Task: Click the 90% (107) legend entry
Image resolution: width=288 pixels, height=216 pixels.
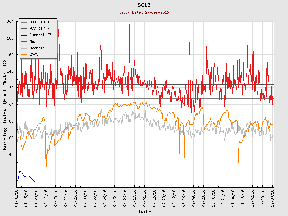Action: (37, 22)
